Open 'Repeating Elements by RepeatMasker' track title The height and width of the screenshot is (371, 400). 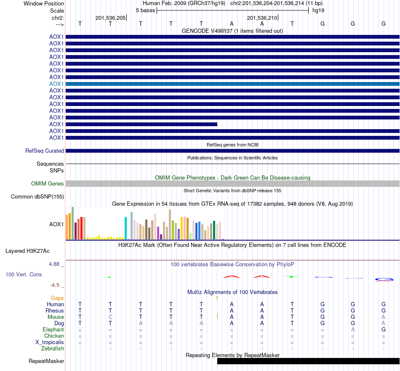coord(232,355)
